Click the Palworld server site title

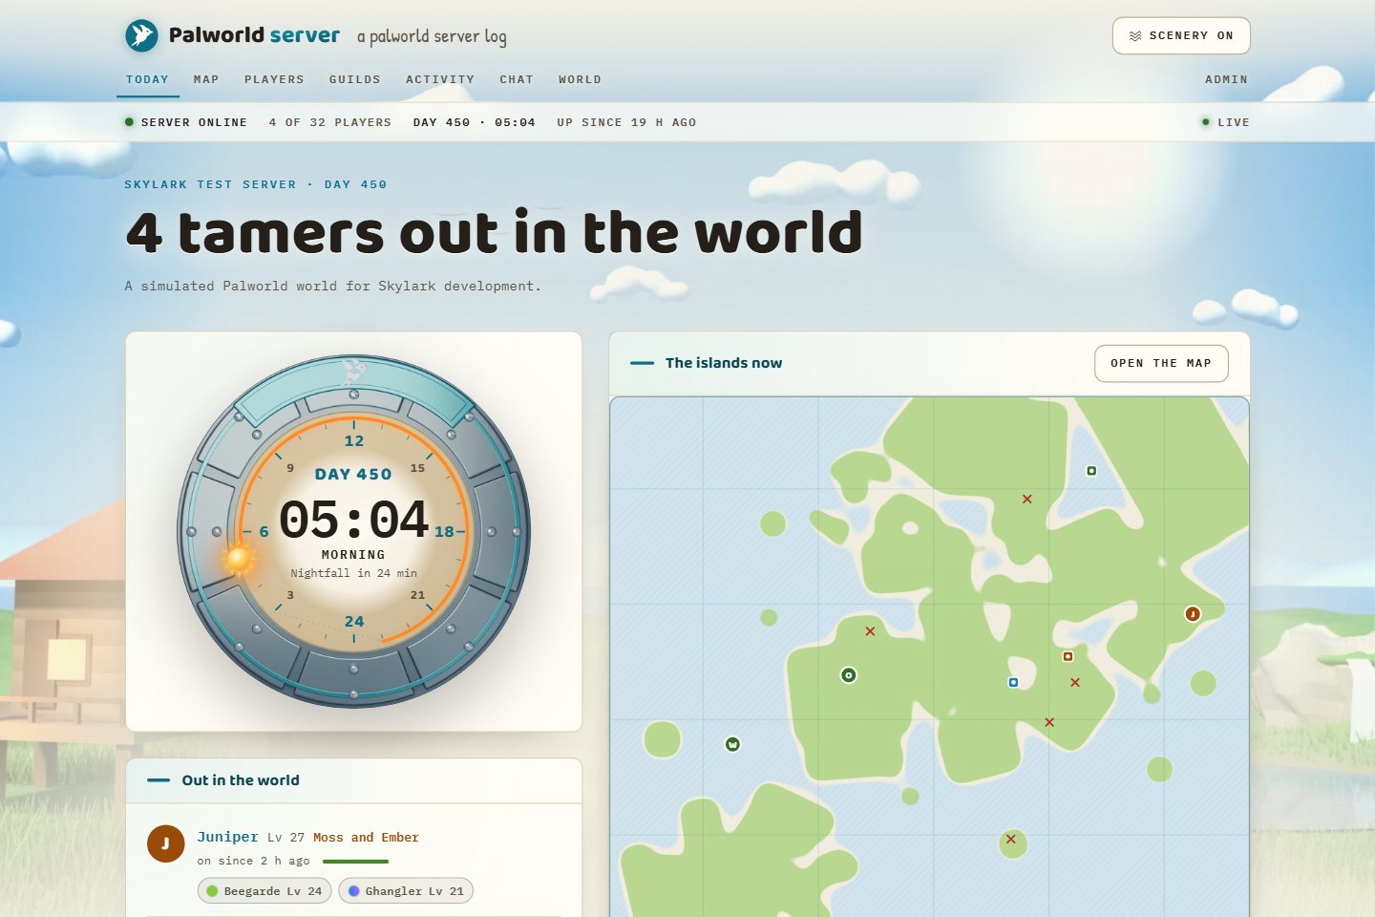coord(254,35)
